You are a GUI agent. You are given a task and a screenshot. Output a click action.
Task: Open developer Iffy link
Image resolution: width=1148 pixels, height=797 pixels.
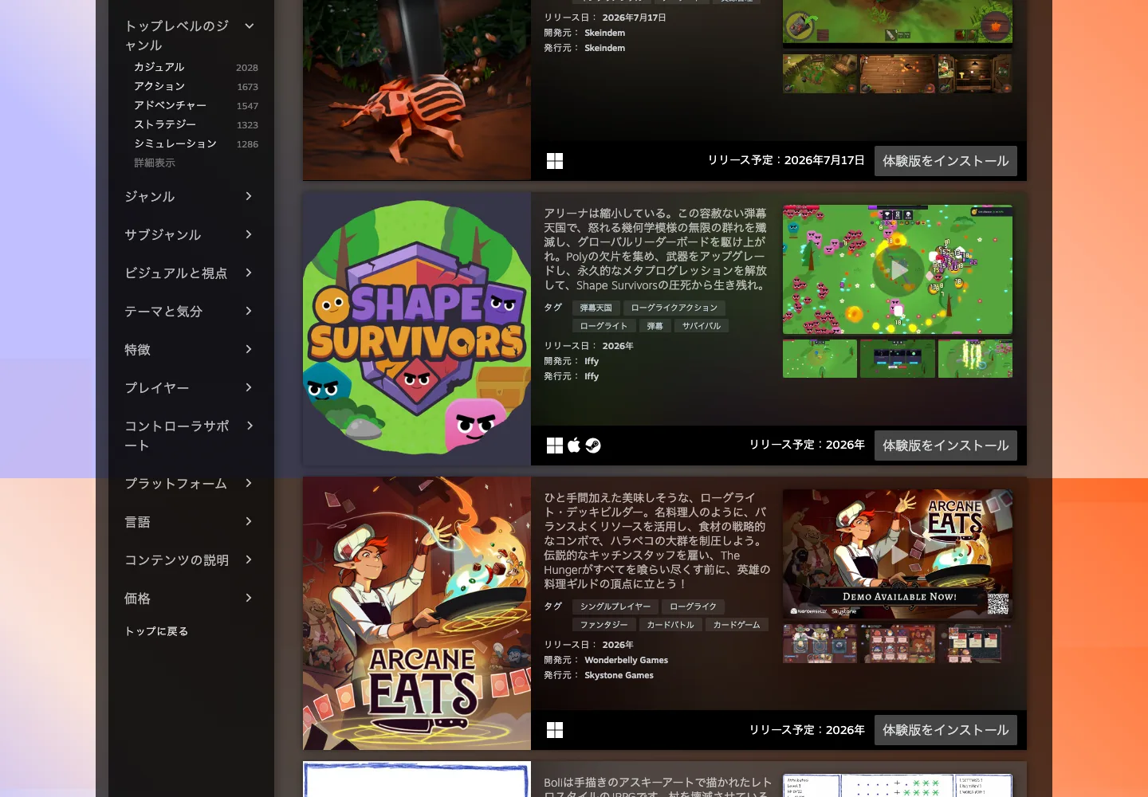(592, 361)
